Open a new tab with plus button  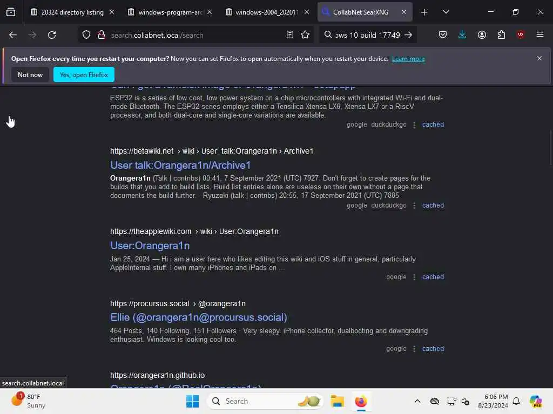pyautogui.click(x=424, y=12)
